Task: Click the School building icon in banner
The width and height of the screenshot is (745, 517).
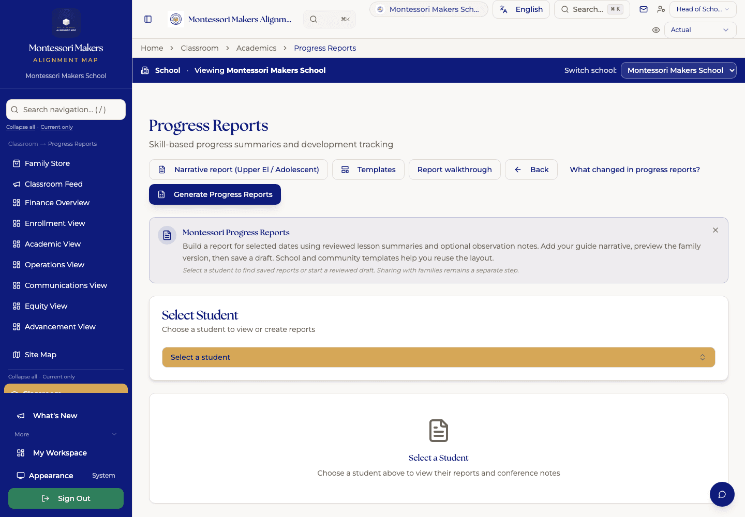Action: [145, 70]
